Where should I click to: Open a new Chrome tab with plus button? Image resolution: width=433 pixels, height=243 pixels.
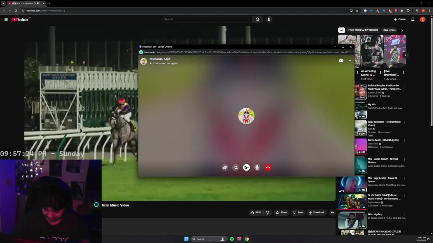[x=49, y=3]
